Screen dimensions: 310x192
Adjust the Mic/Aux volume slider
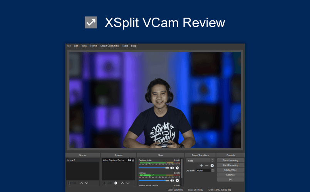[154, 180]
